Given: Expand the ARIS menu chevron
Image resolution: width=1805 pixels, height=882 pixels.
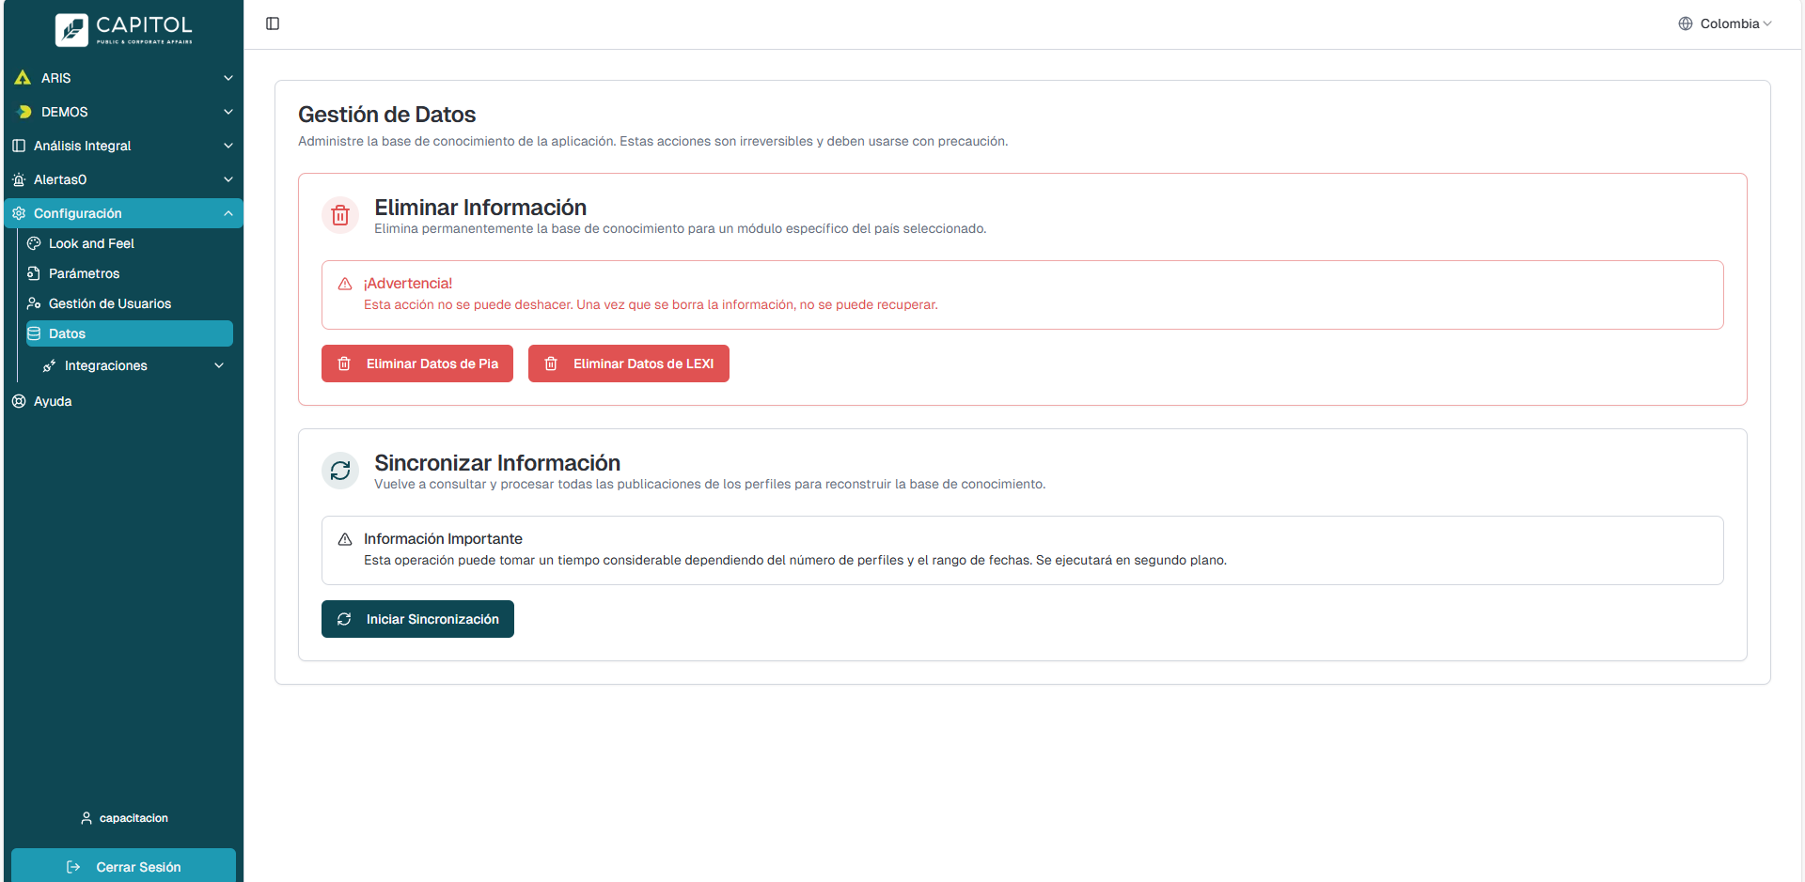Looking at the screenshot, I should coord(228,78).
